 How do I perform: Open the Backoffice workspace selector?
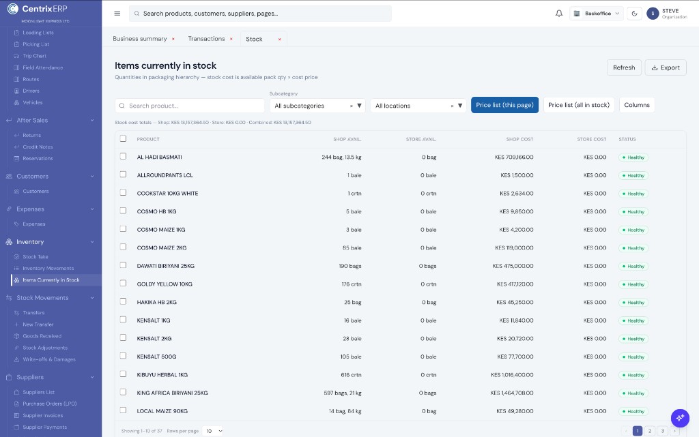[x=597, y=14]
